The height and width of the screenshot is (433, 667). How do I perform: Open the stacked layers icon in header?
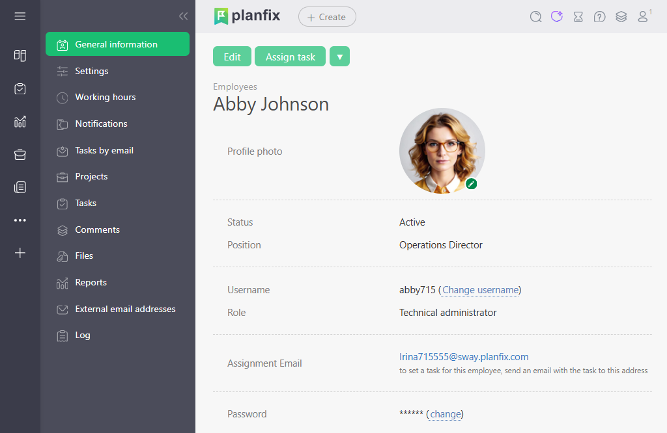coord(621,16)
